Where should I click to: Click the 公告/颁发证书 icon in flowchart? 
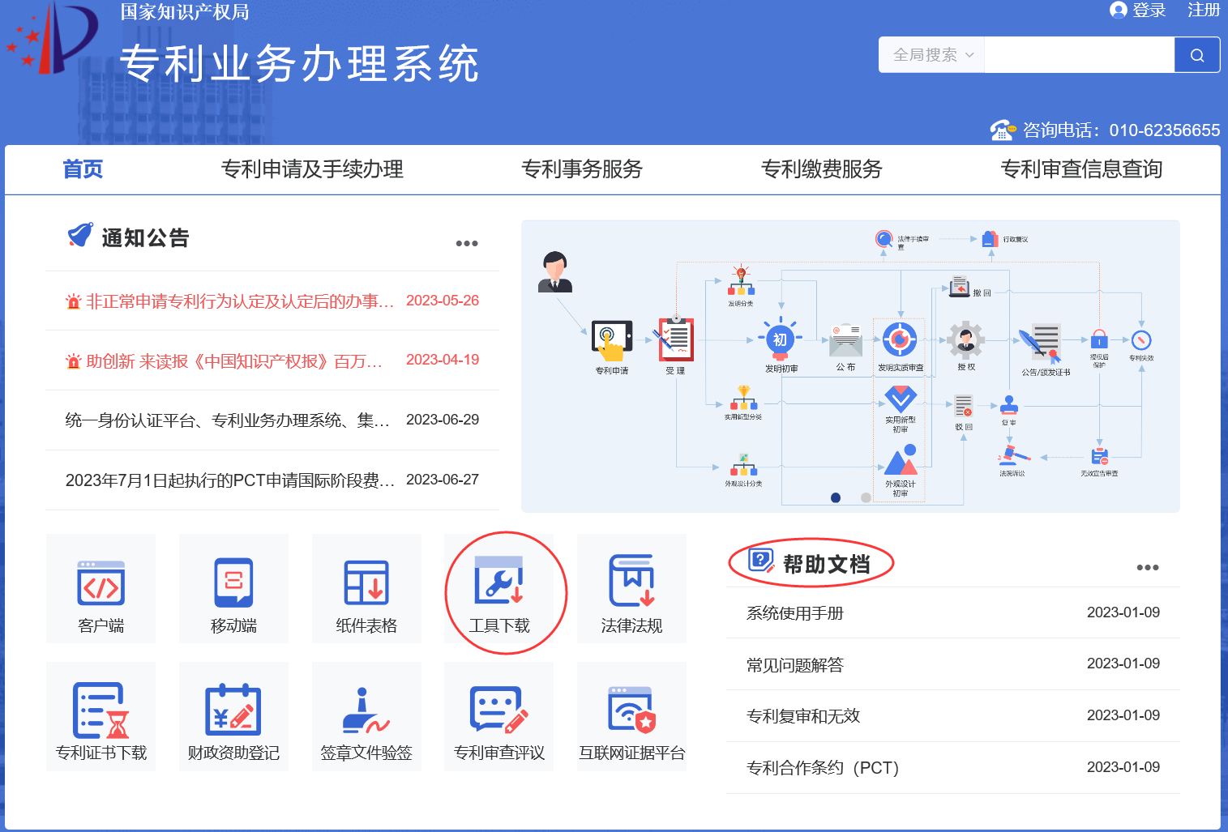click(x=1041, y=343)
